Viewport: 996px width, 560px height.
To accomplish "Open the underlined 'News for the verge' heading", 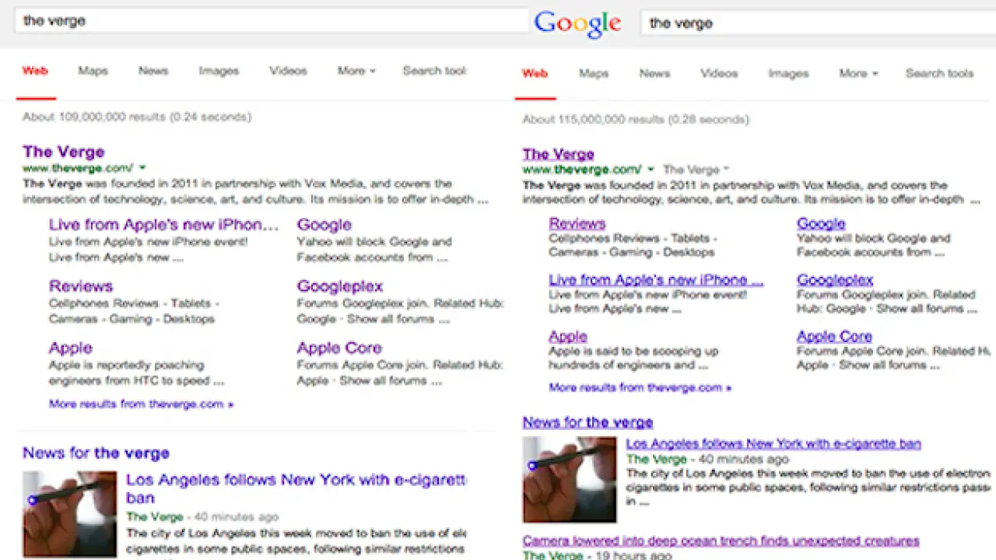I will point(587,422).
